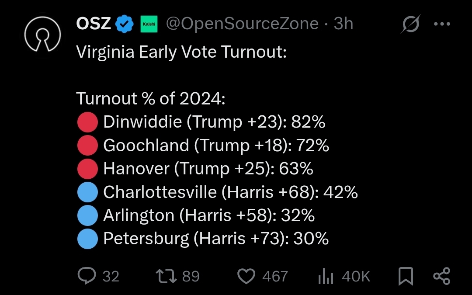This screenshot has width=472, height=295.
Task: Click the reply speech bubble icon
Action: coord(87,276)
